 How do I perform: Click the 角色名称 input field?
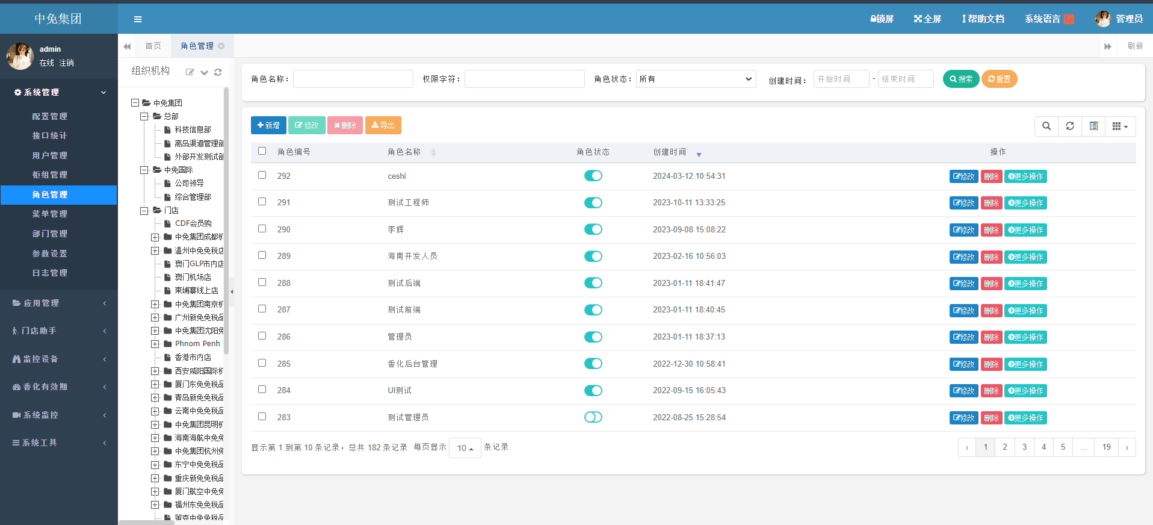pos(353,79)
